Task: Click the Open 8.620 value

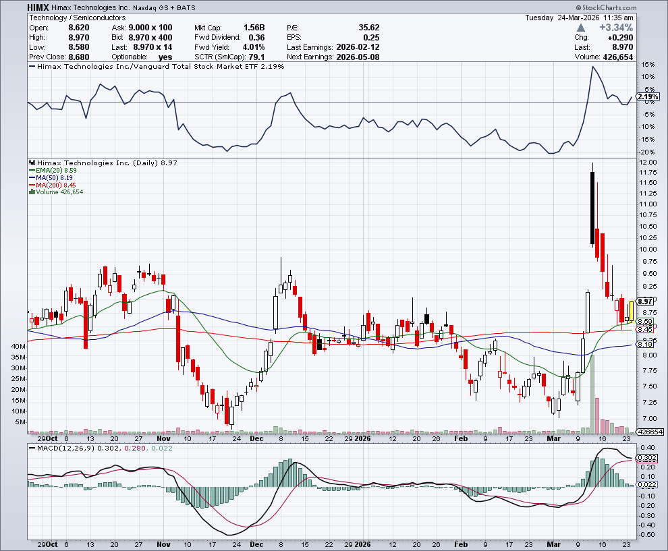Action: point(79,28)
